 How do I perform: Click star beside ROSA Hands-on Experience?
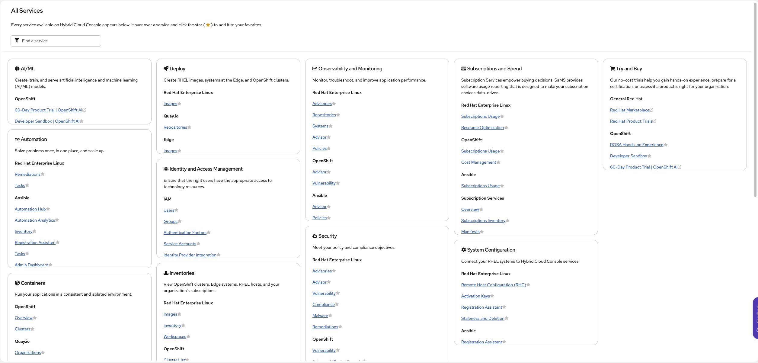[666, 145]
